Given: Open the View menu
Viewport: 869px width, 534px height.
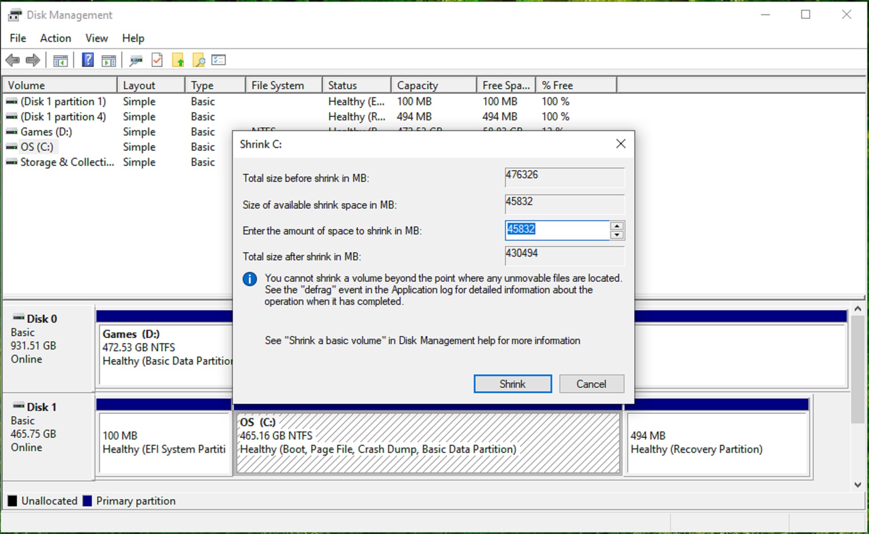Looking at the screenshot, I should 96,38.
